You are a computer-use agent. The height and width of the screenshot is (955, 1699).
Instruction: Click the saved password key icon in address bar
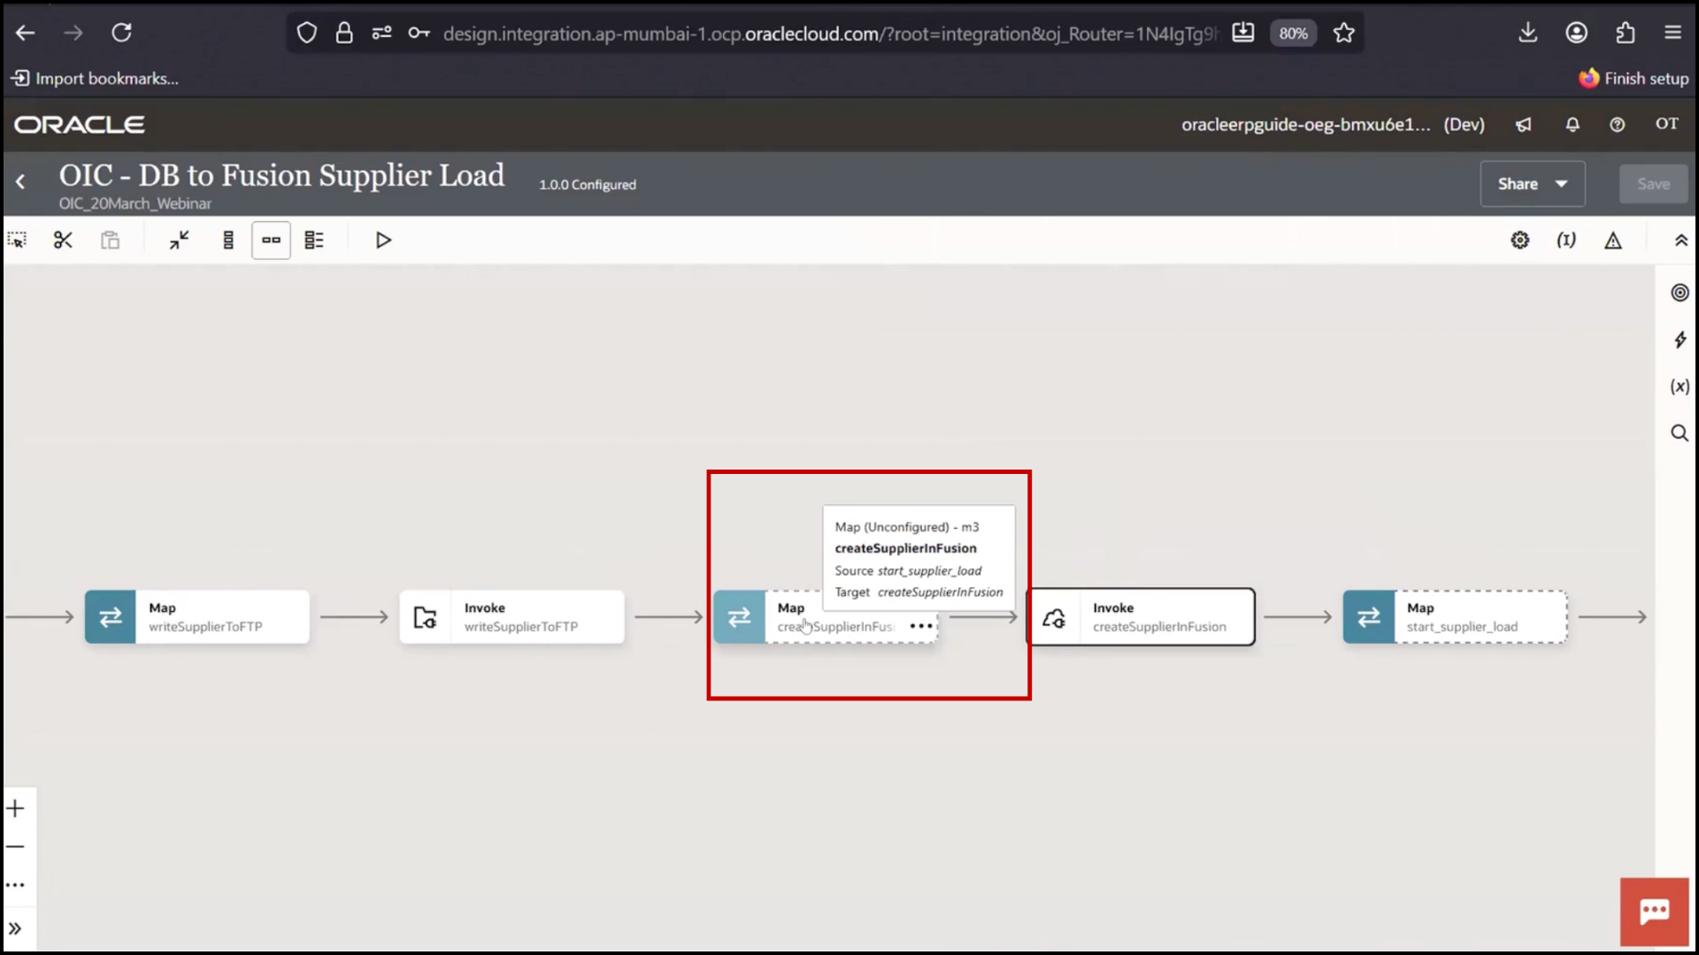[419, 34]
